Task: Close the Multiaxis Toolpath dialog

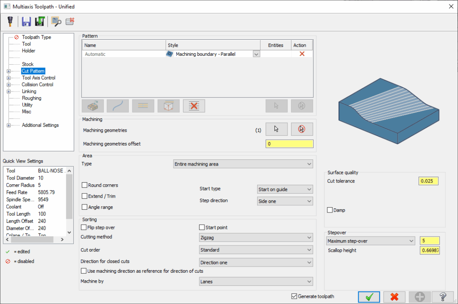Action: (x=451, y=6)
